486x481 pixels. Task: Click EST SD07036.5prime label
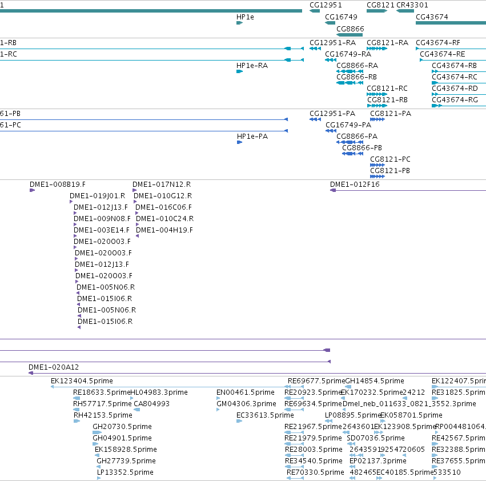coord(376,438)
